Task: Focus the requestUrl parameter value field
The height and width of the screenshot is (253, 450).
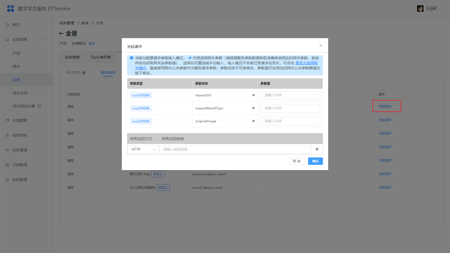Action: click(x=290, y=95)
